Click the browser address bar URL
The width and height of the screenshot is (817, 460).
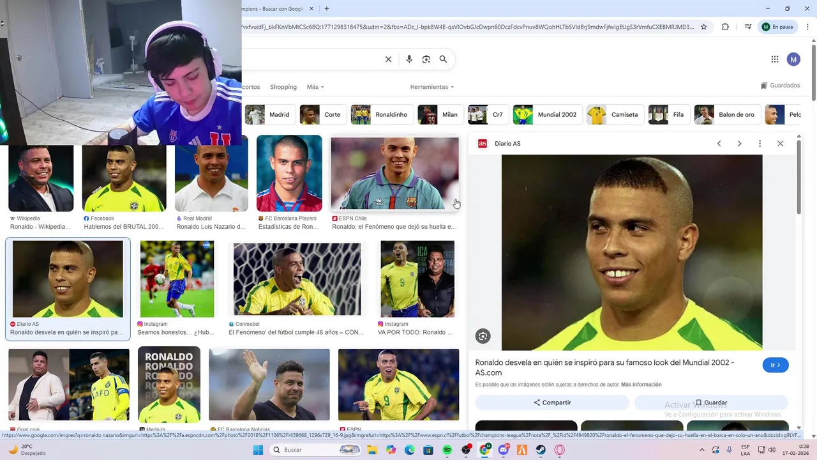pyautogui.click(x=468, y=27)
